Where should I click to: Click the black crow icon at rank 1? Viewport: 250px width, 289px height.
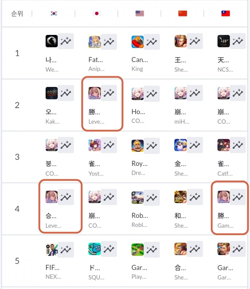[x=52, y=41]
